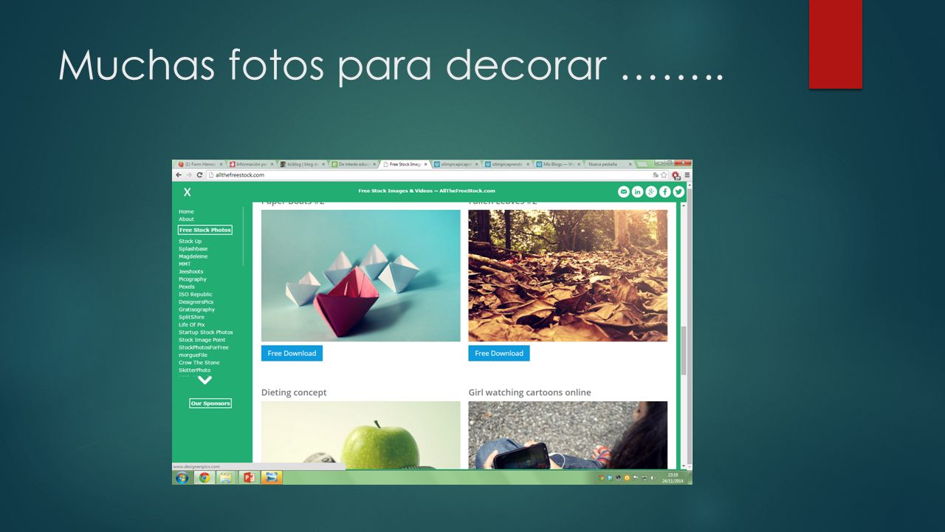Click the header title Free Stock Images & Videos

tap(427, 191)
